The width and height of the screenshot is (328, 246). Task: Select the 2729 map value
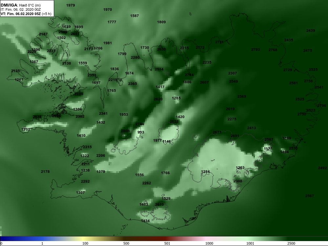click(287, 70)
